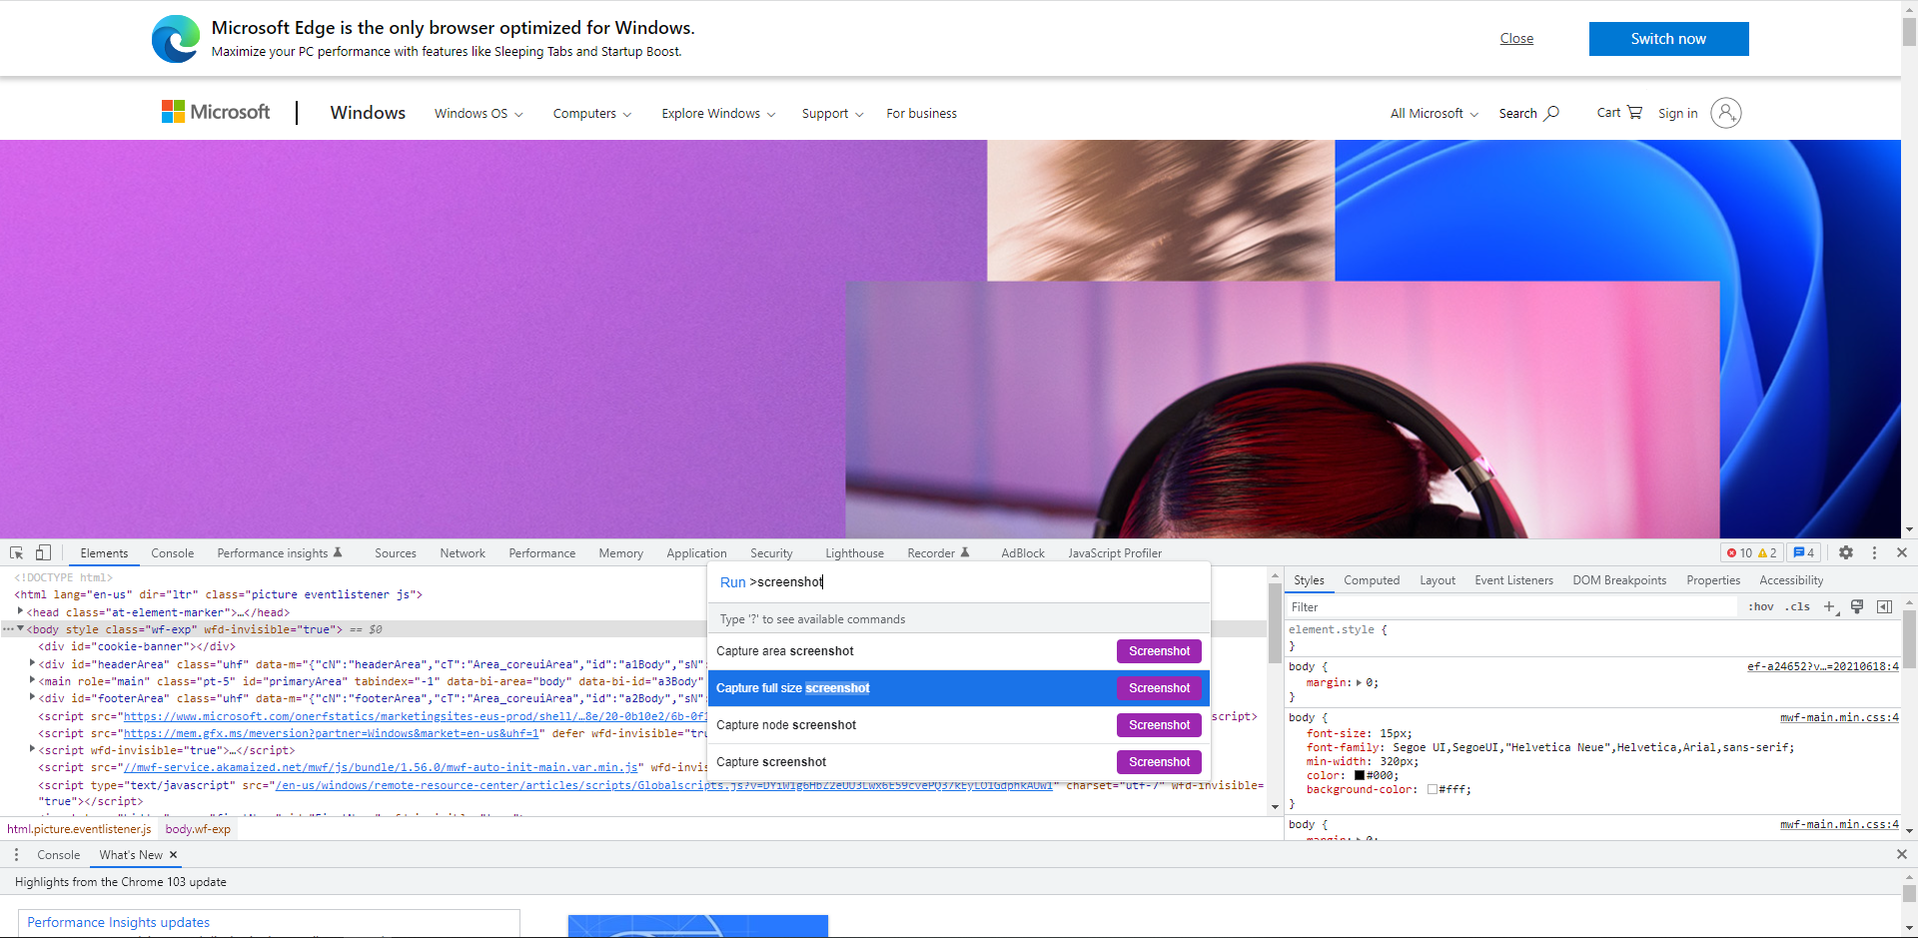The image size is (1918, 938).
Task: Switch to the Network tab
Action: pos(463,553)
